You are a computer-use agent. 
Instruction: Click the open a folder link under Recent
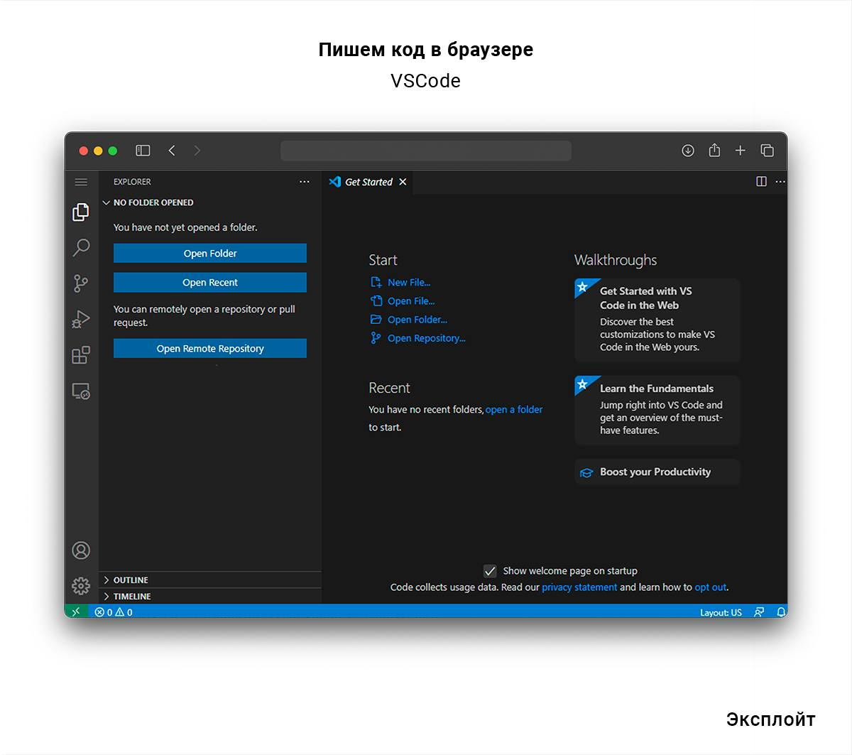coord(514,410)
